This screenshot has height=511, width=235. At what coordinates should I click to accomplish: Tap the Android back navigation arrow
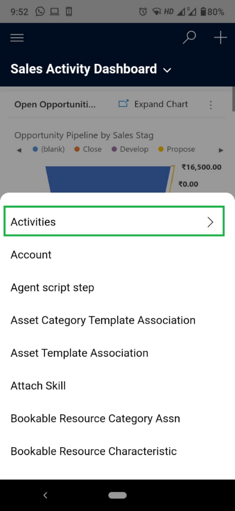[x=45, y=495]
